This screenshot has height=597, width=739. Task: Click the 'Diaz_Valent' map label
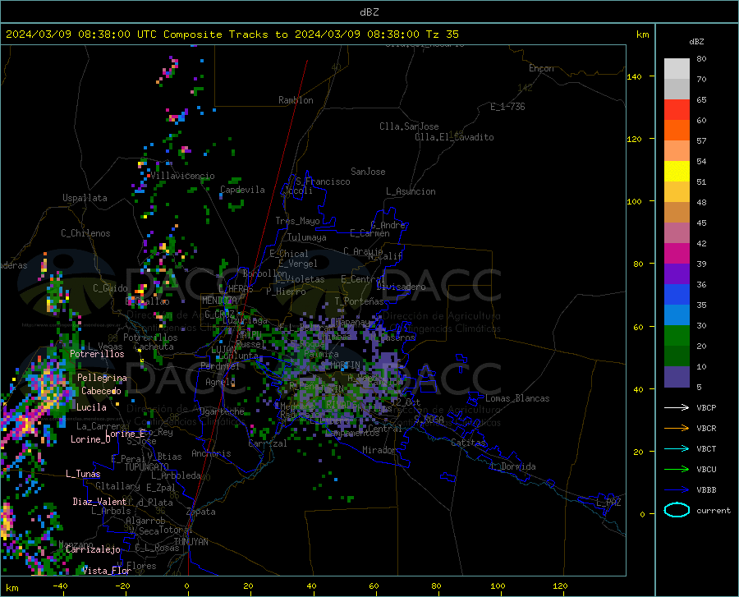point(99,502)
